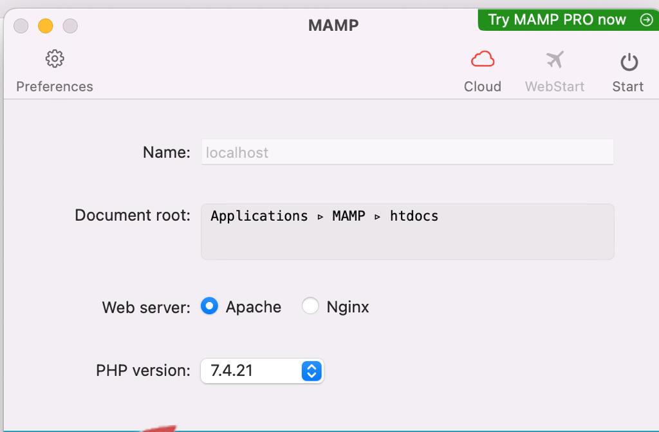The height and width of the screenshot is (432, 659).
Task: Open the PHP version 7.4.21 dropdown
Action: (262, 371)
